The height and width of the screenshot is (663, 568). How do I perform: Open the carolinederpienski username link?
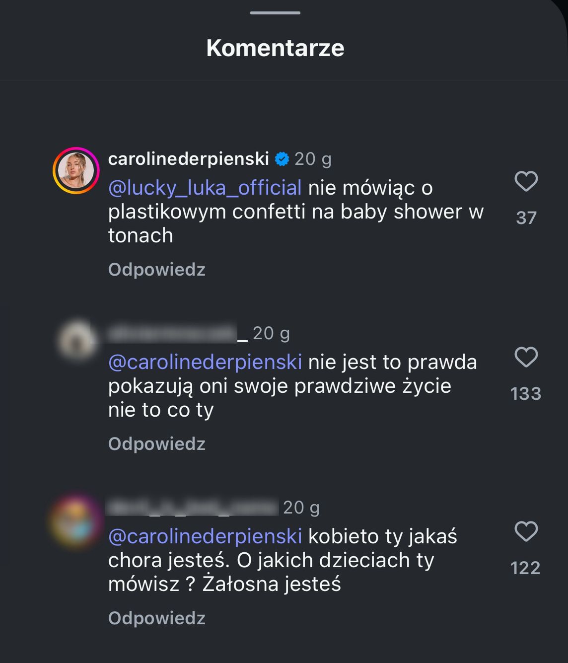tap(188, 159)
